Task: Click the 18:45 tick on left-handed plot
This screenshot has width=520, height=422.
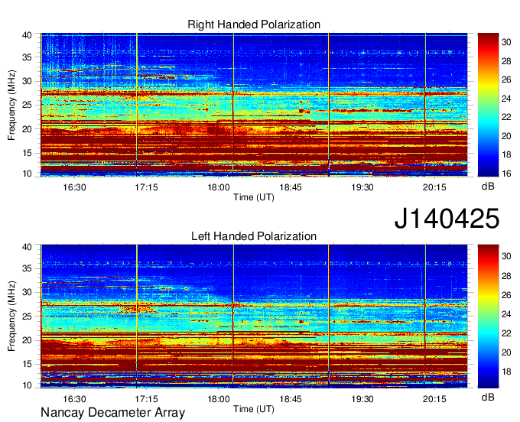Action: click(291, 399)
